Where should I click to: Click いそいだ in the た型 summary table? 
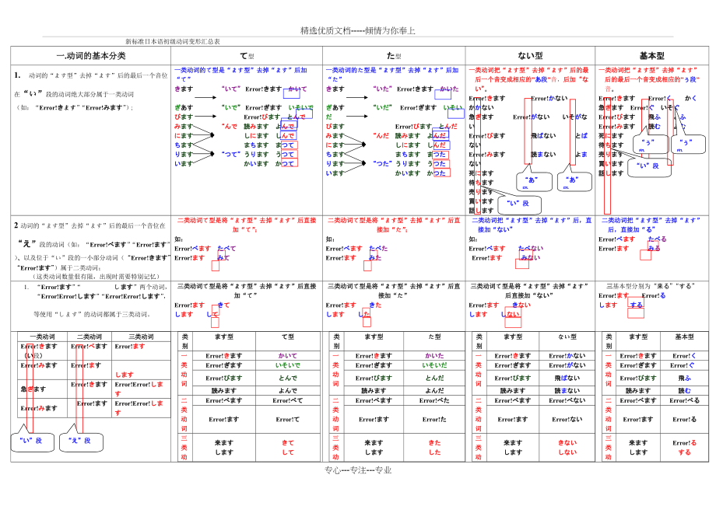pos(434,365)
